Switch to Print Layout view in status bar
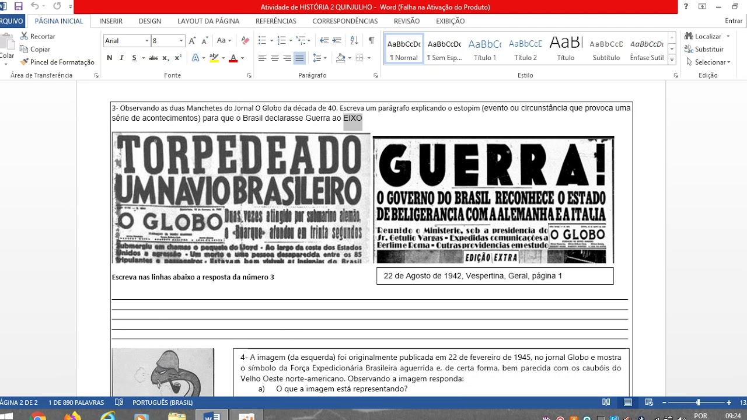 point(627,402)
